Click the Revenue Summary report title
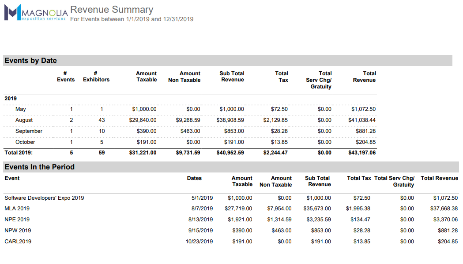Viewport: 463px width, 264px height. (112, 10)
